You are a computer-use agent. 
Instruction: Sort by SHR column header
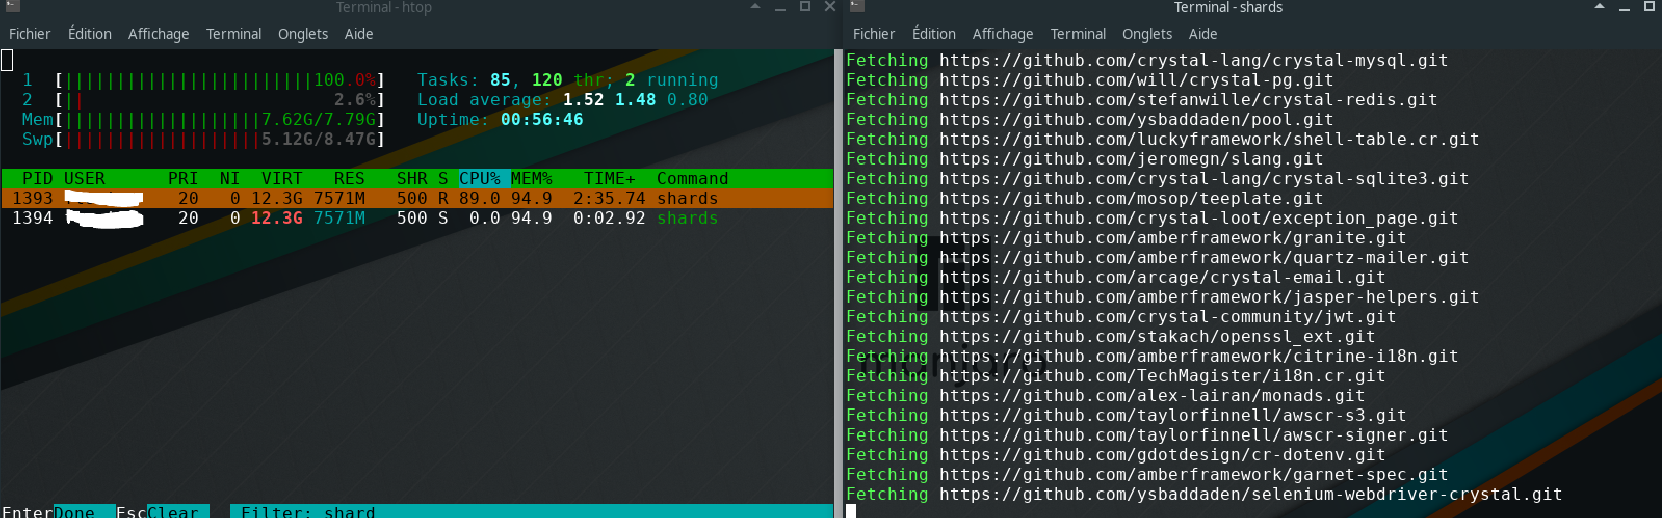[412, 179]
